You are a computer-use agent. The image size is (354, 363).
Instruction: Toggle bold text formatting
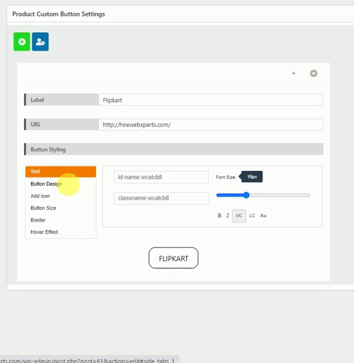point(219,216)
